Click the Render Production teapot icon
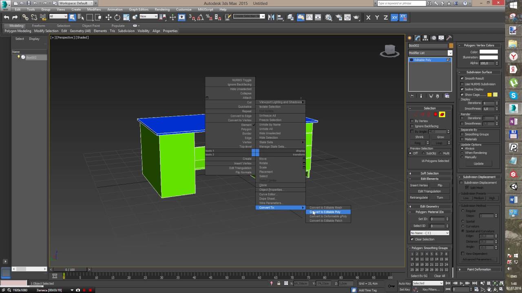This screenshot has height=293, width=522. pos(357,17)
